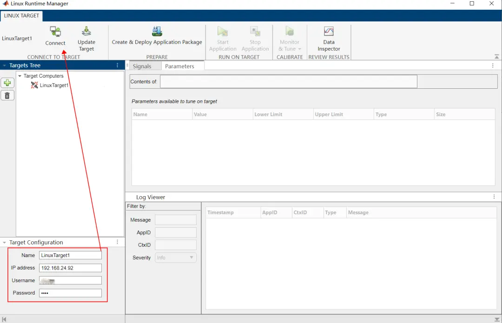
Task: Click the IP address field
Action: click(71, 268)
